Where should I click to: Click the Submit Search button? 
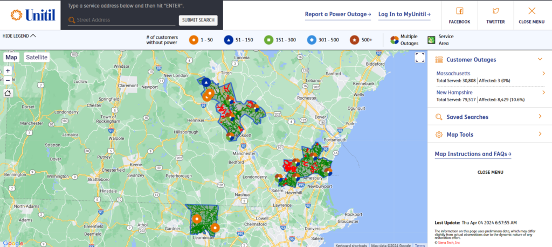click(x=198, y=20)
